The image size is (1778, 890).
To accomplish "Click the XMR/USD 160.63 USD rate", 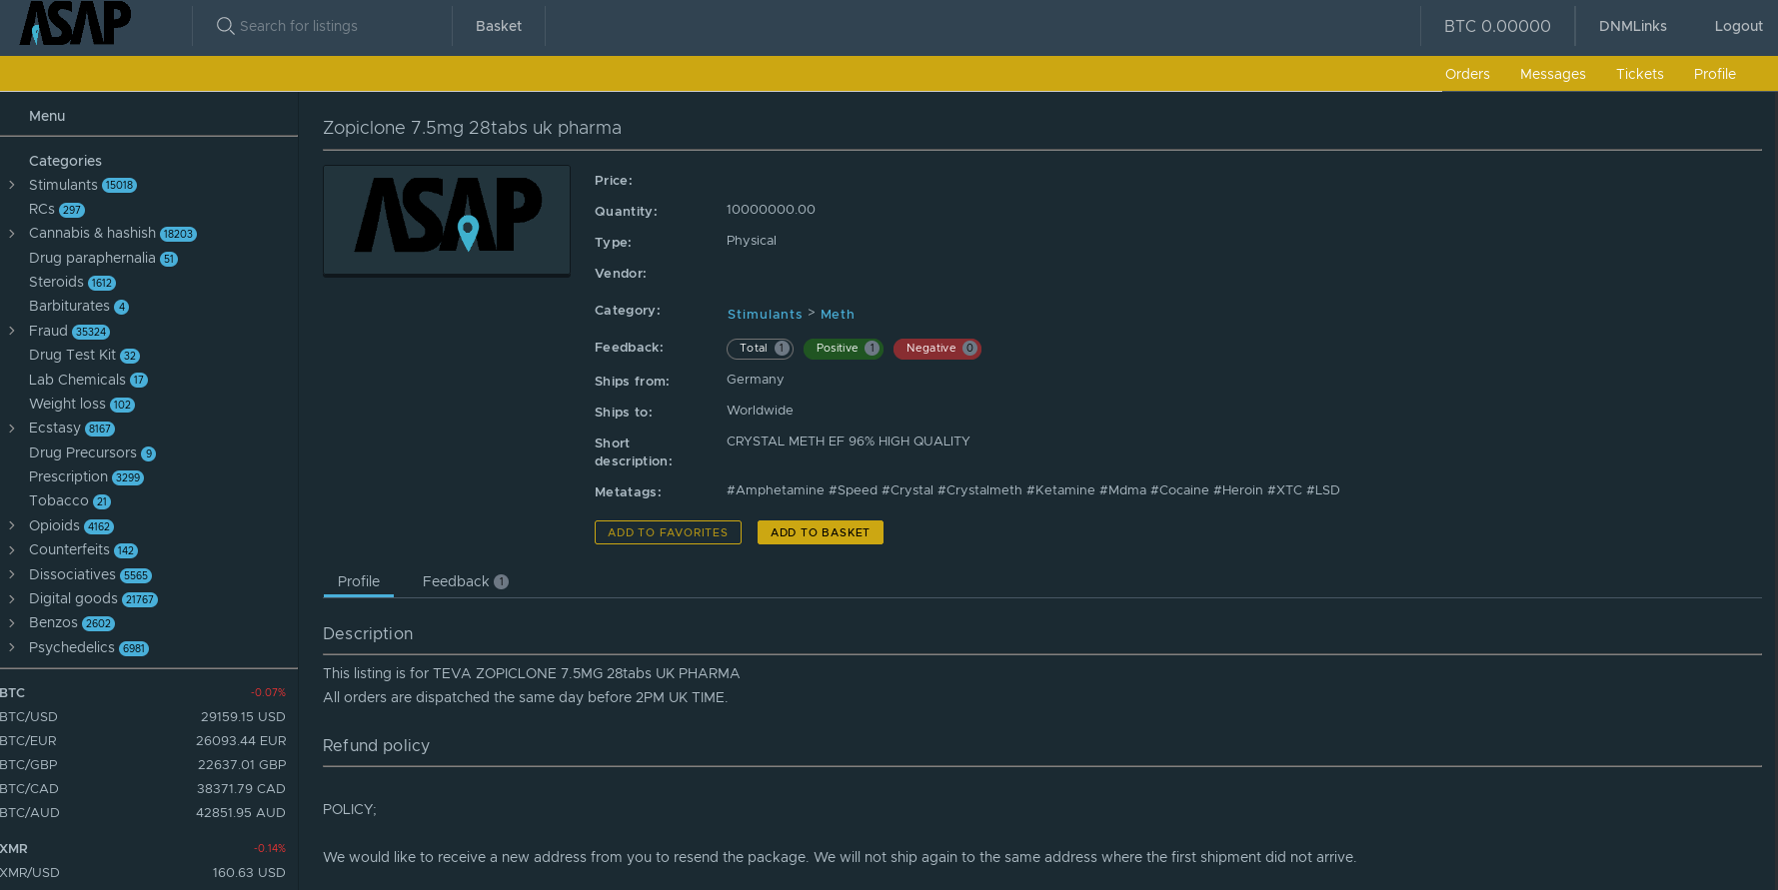I will pos(143,873).
